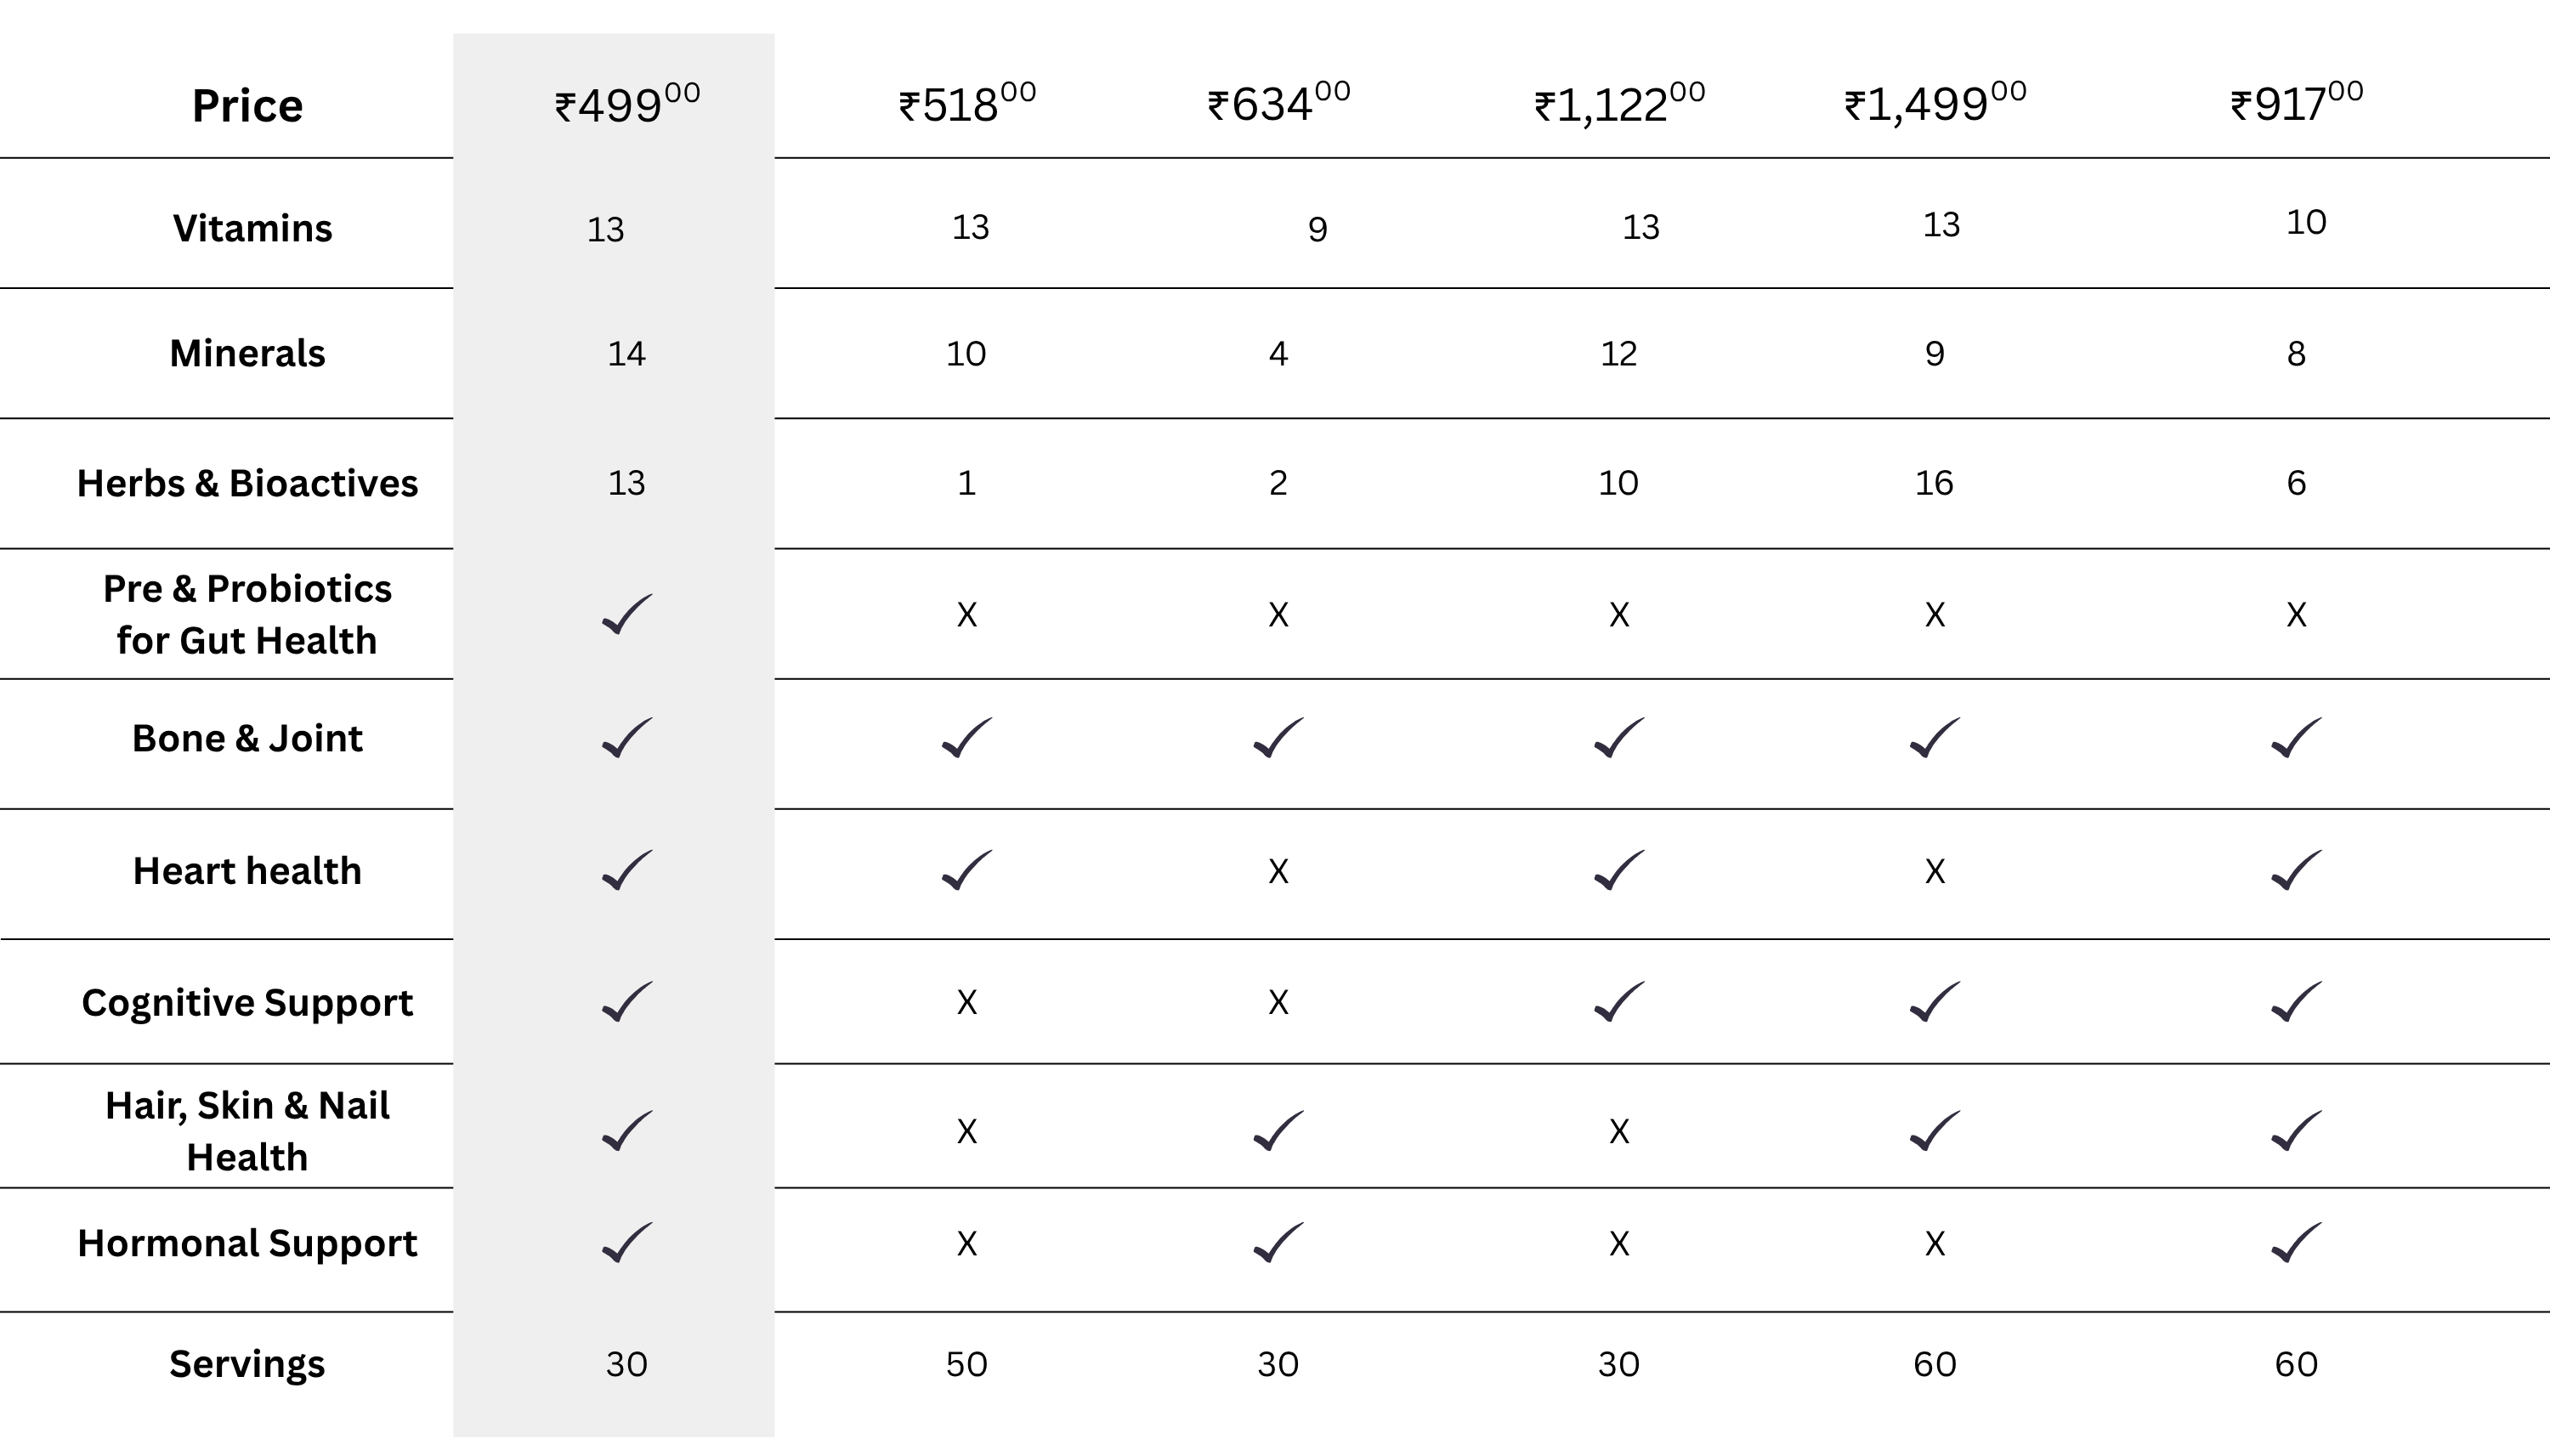The height and width of the screenshot is (1456, 2550).
Task: Click the Minerals value 14
Action: pyautogui.click(x=627, y=354)
